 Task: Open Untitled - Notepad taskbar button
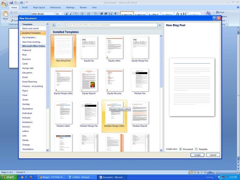click(82, 177)
